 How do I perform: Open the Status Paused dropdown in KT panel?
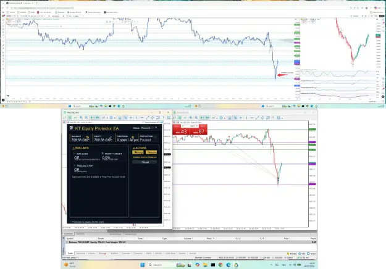tap(148, 128)
